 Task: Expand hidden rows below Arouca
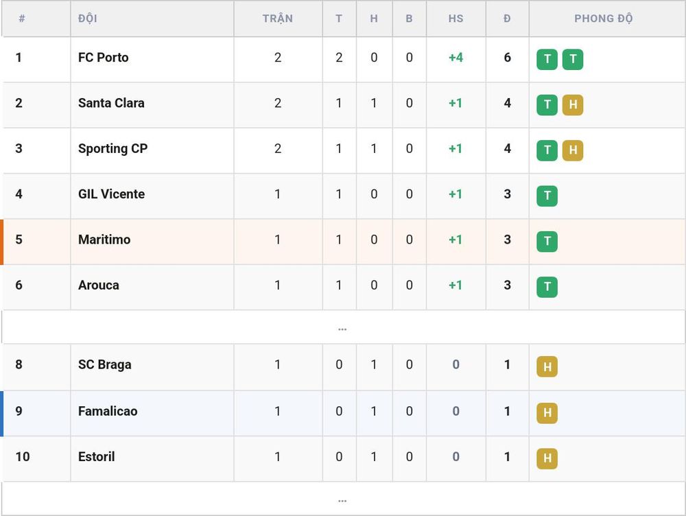[x=342, y=327]
